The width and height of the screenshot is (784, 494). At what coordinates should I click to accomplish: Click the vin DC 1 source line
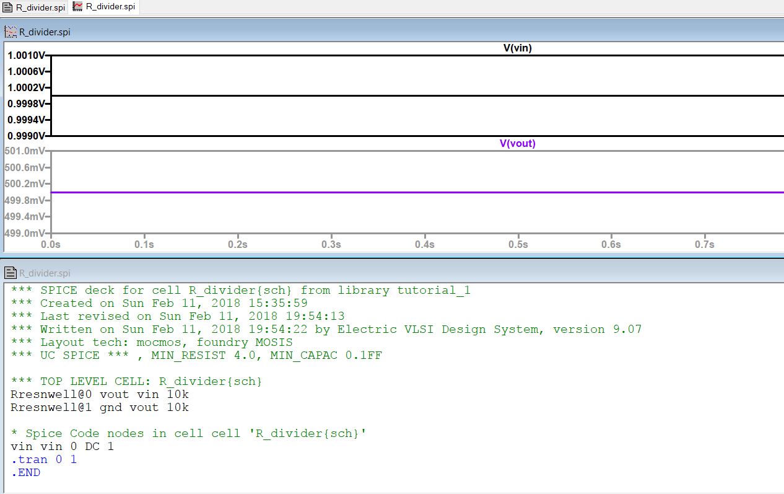click(62, 446)
